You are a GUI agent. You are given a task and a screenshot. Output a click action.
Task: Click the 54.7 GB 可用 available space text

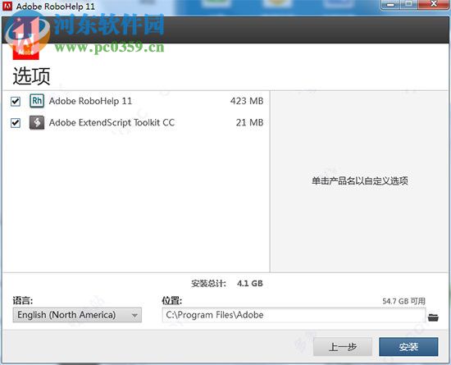(403, 301)
